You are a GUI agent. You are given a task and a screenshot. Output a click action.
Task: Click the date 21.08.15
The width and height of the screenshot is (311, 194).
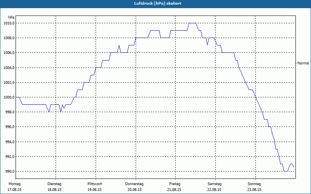[174, 190]
